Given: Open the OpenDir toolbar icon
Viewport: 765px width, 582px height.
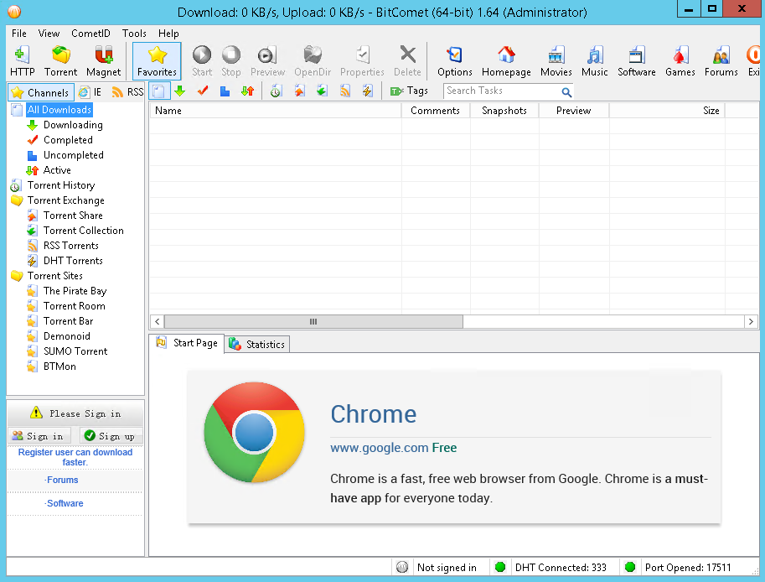Looking at the screenshot, I should (313, 61).
